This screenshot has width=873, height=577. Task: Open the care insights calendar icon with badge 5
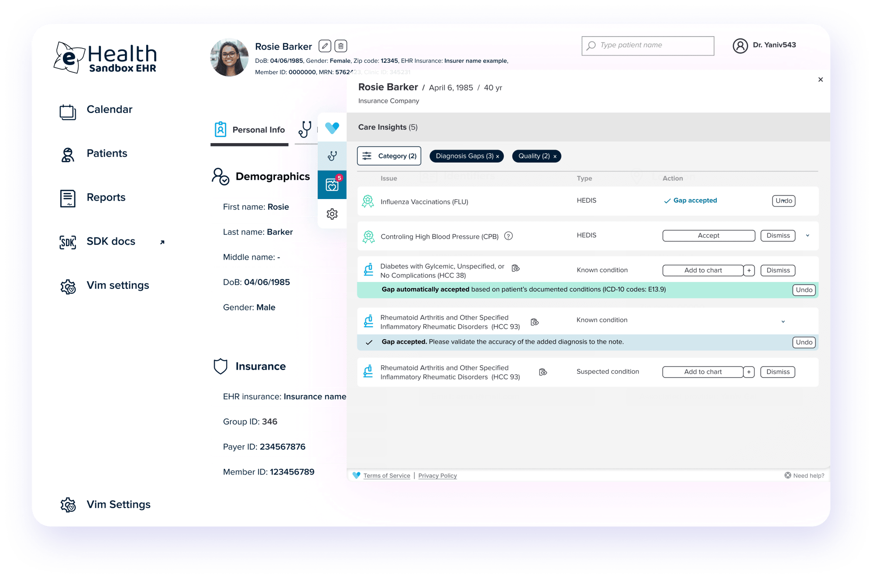[x=332, y=185]
